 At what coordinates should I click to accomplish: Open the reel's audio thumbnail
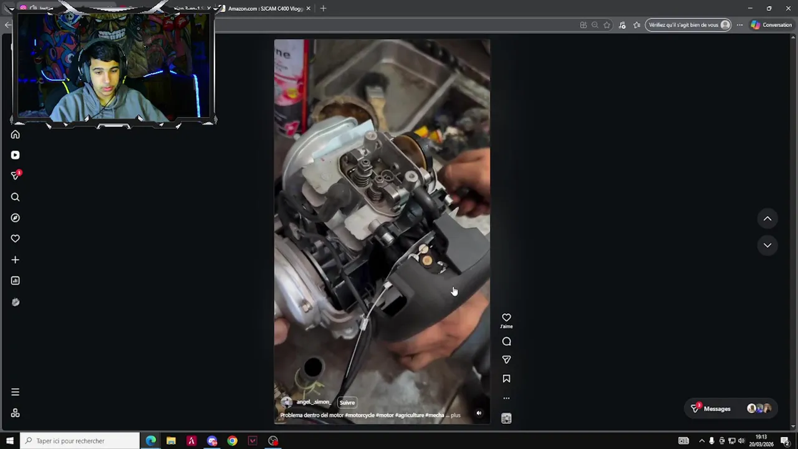[x=506, y=418]
